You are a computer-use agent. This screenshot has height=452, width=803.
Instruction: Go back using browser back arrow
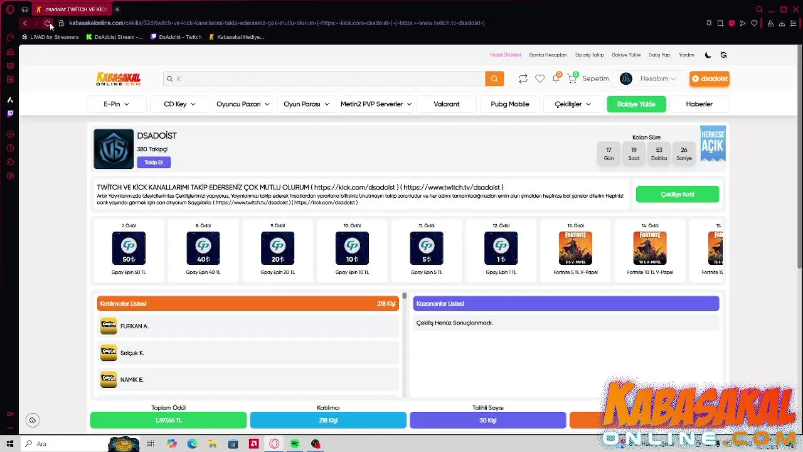tap(24, 23)
